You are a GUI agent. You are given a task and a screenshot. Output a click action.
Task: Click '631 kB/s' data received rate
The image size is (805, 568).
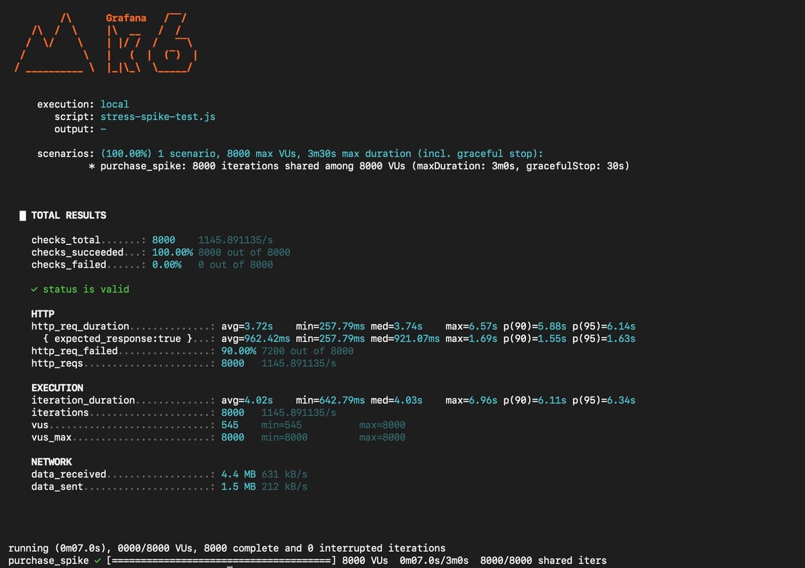[284, 474]
